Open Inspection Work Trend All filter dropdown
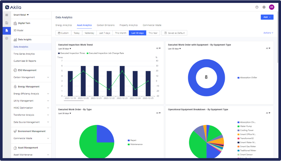This screenshot has width=281, height=161. coord(158,48)
